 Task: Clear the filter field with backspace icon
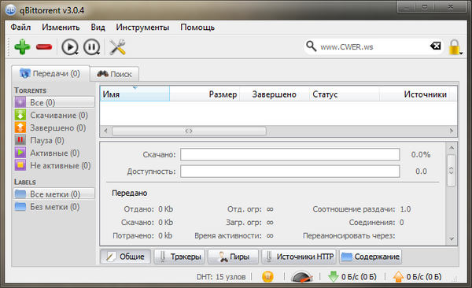click(435, 46)
